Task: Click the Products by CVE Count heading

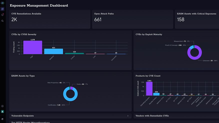Action: point(148,76)
